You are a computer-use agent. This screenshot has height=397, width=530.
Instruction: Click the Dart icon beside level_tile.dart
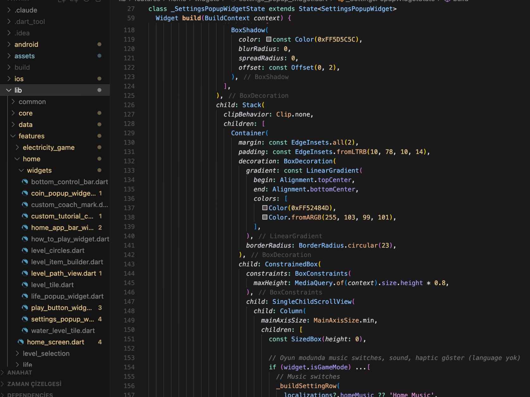tap(25, 285)
